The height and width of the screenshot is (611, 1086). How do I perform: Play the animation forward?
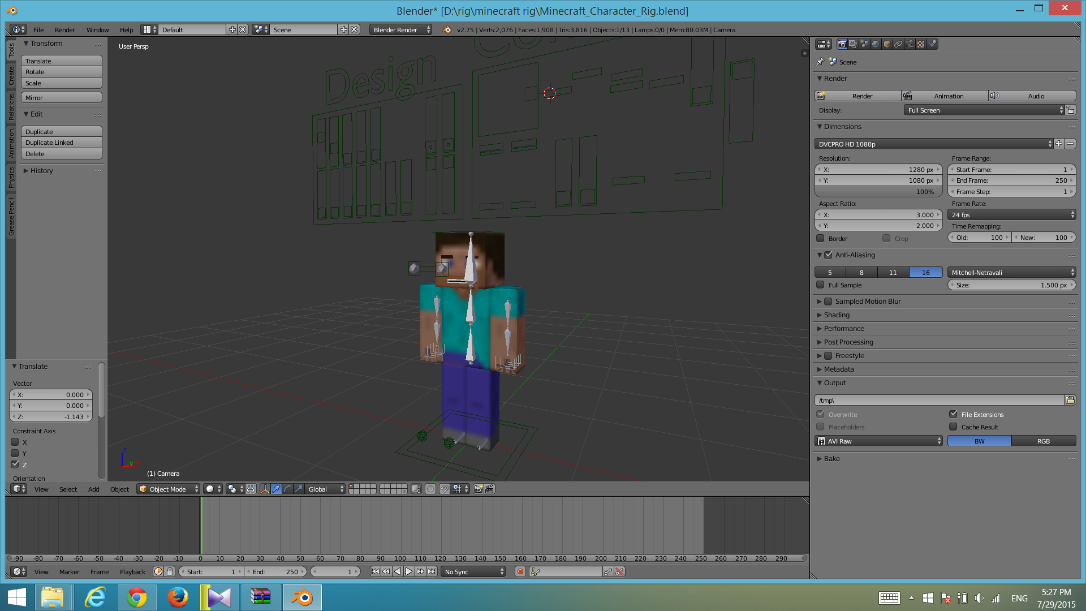pos(409,571)
